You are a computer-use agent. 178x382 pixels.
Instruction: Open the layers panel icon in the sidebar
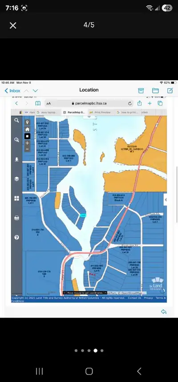(x=16, y=179)
